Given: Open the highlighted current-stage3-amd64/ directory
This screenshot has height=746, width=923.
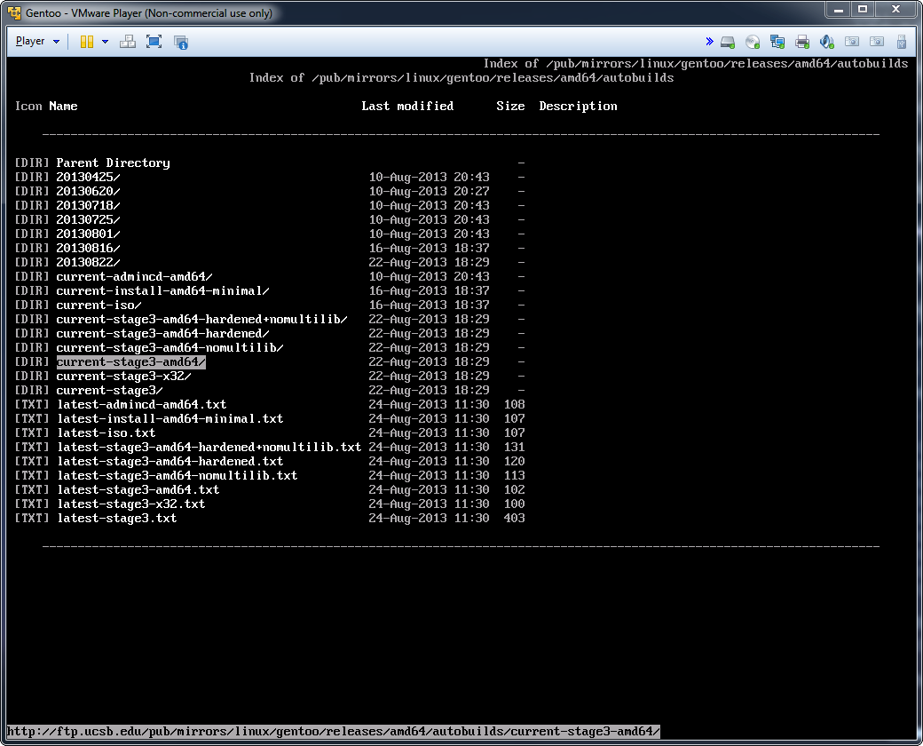Looking at the screenshot, I should coord(131,361).
